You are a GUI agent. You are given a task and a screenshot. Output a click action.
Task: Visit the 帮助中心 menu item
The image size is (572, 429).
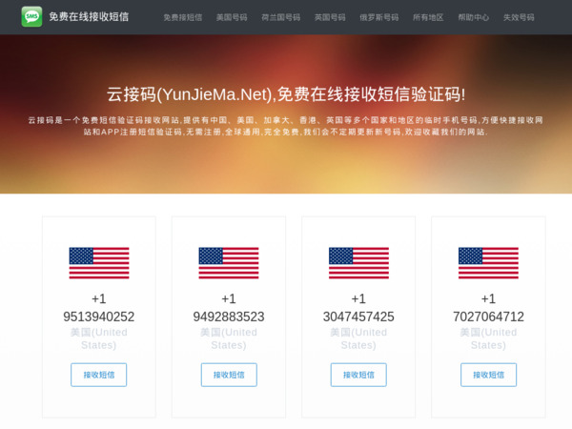point(474,17)
